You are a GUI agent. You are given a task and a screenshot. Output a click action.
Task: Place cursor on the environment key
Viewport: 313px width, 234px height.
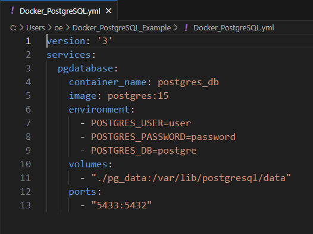(x=99, y=110)
